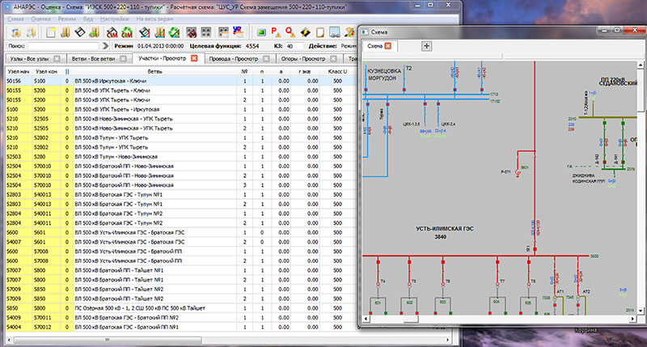Click the floppy disk save icon
This screenshot has width=647, height=347.
[79, 32]
